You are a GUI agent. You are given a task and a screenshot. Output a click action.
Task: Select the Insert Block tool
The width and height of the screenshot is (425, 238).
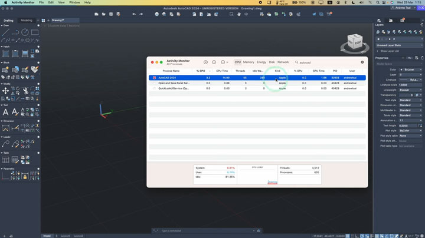click(5, 70)
